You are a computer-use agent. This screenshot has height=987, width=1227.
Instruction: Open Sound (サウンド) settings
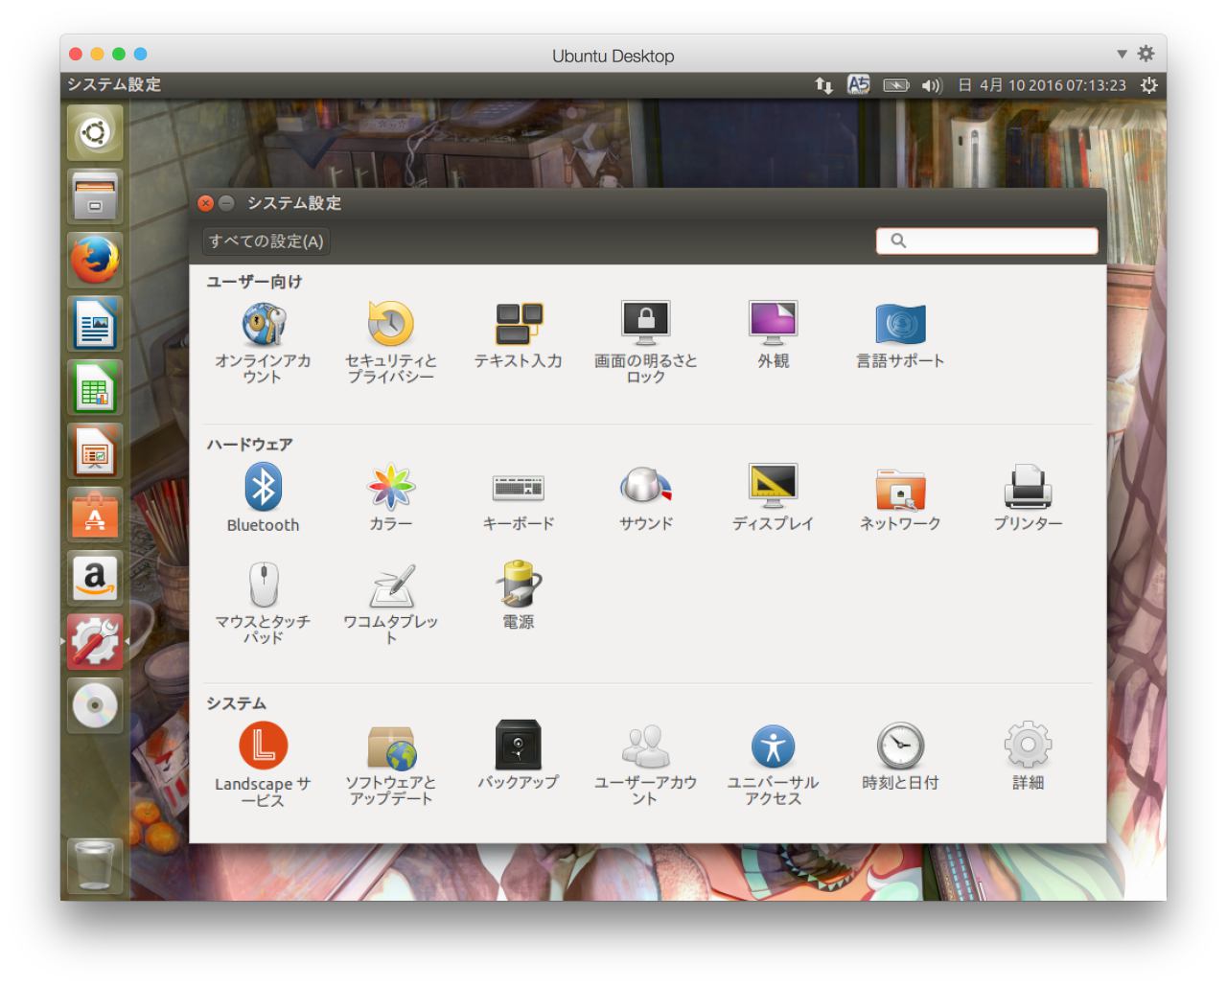click(646, 498)
